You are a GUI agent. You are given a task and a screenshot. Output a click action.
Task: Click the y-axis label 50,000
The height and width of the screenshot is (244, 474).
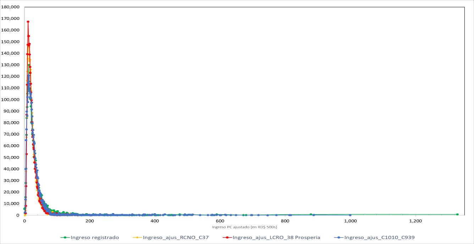(x=11, y=157)
